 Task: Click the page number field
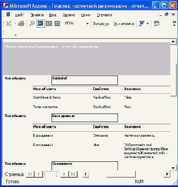[x=52, y=174]
